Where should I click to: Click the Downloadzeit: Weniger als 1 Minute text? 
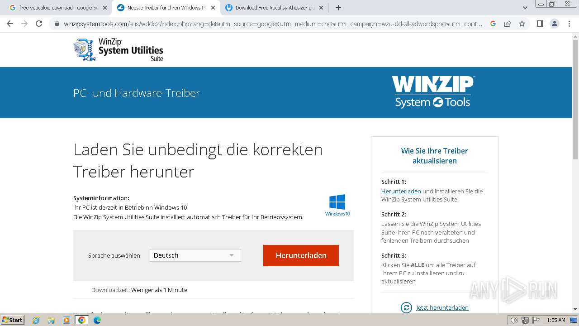pos(139,290)
